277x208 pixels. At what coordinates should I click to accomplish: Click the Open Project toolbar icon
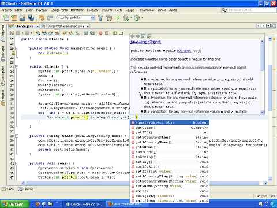tap(23, 18)
